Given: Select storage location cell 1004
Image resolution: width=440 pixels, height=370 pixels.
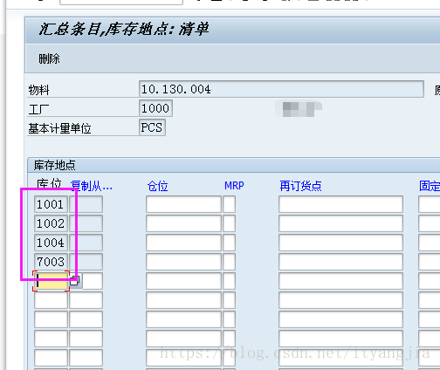Looking at the screenshot, I should (51, 243).
